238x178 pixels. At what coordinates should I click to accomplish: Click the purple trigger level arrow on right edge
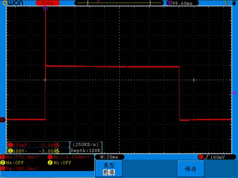click(x=235, y=93)
